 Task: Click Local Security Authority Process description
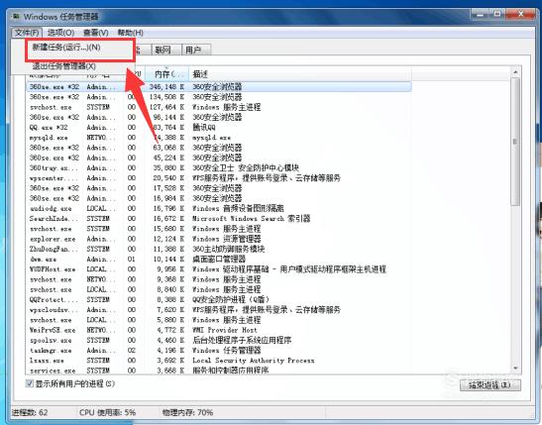coord(254,361)
